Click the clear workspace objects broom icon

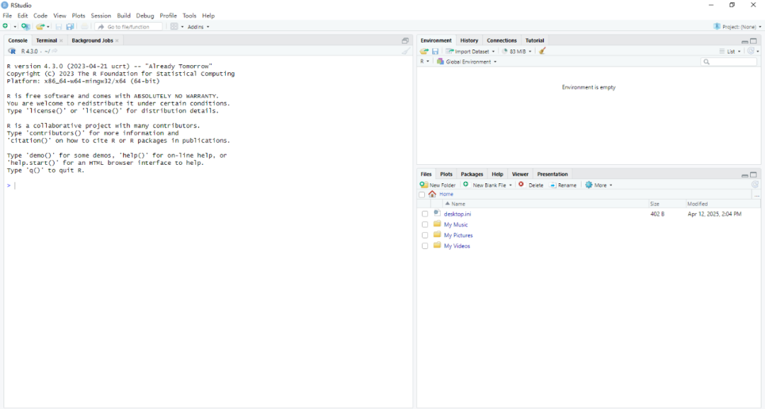(543, 51)
